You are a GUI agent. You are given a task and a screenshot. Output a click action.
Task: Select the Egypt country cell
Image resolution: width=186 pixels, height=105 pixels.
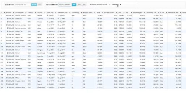tap(41, 81)
